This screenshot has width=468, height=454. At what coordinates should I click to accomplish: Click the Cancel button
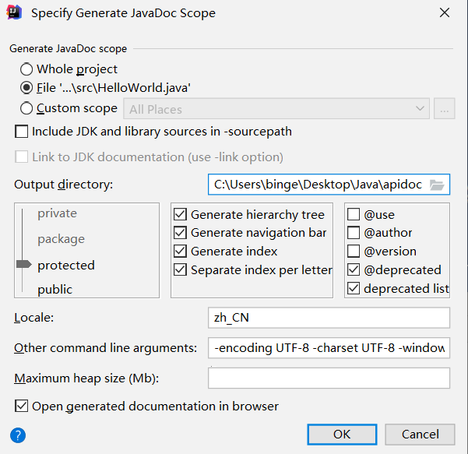(420, 435)
